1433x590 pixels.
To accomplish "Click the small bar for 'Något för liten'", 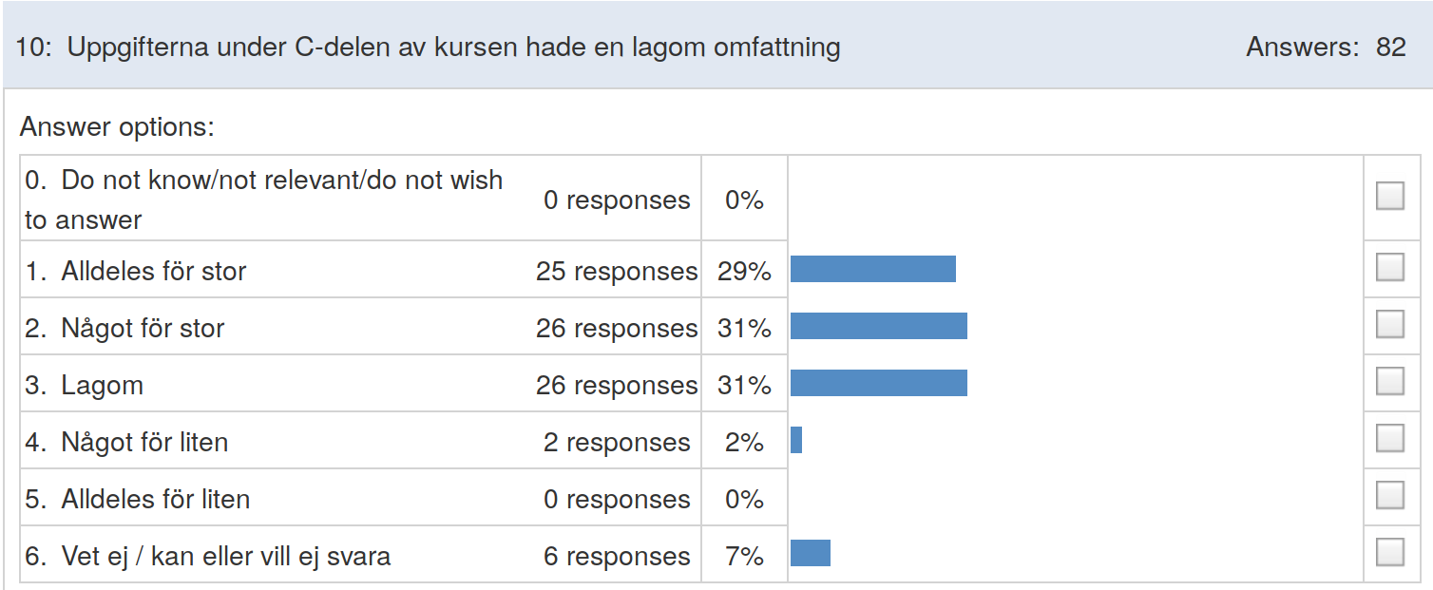I will click(x=796, y=440).
